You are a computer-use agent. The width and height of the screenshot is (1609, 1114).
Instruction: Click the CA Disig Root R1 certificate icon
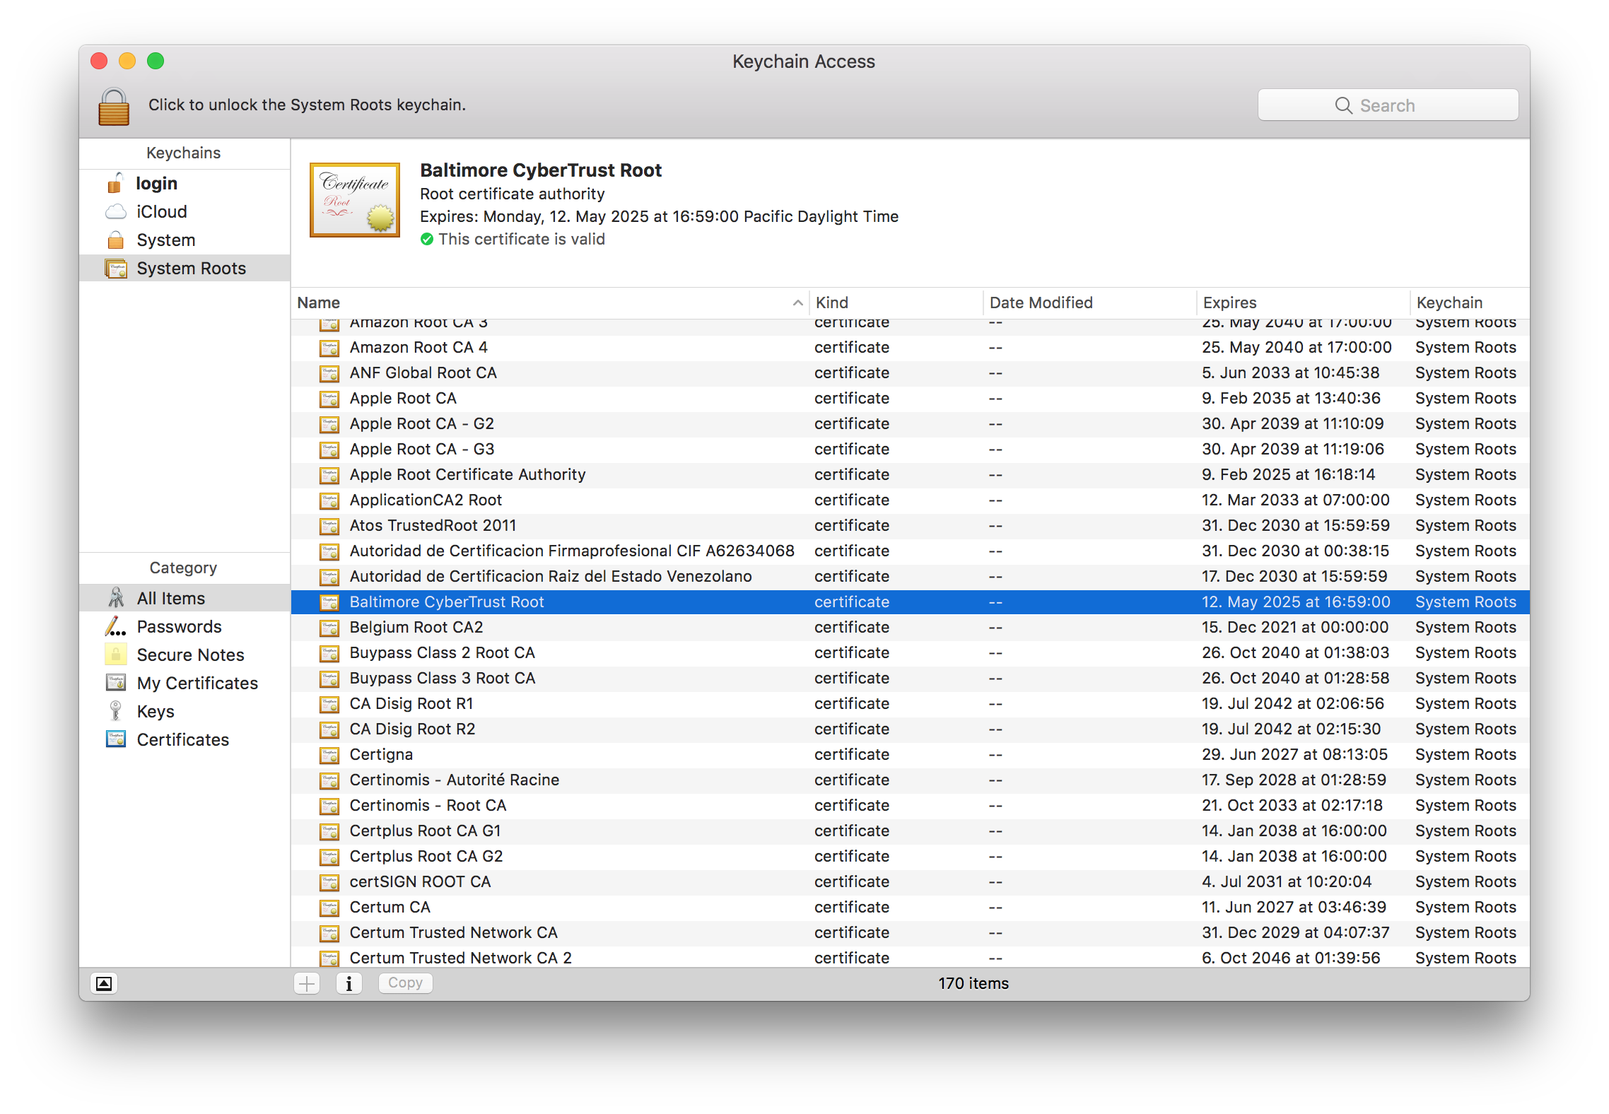click(329, 705)
